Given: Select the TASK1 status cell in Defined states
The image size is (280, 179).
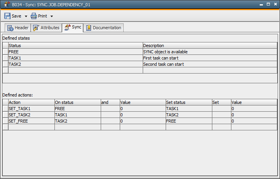Looking at the screenshot, I should point(75,58).
